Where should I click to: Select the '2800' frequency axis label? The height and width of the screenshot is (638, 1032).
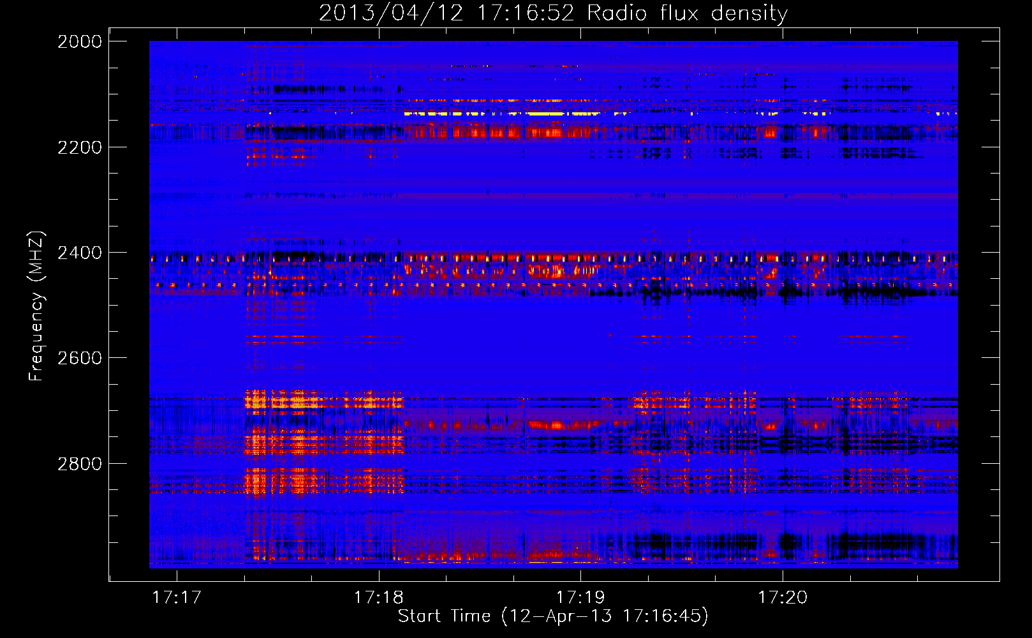click(x=80, y=464)
